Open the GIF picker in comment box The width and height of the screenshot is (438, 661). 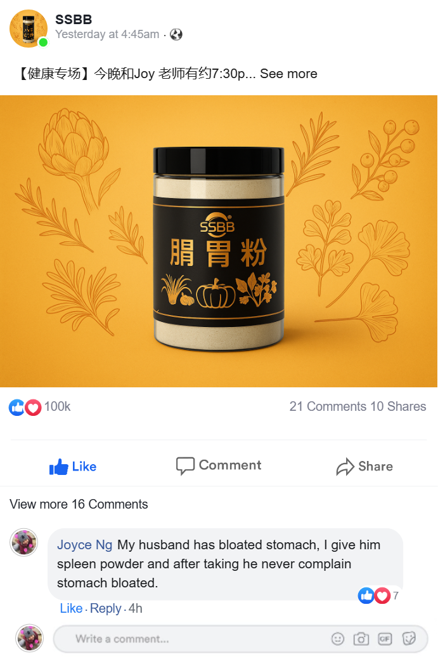pyautogui.click(x=385, y=639)
